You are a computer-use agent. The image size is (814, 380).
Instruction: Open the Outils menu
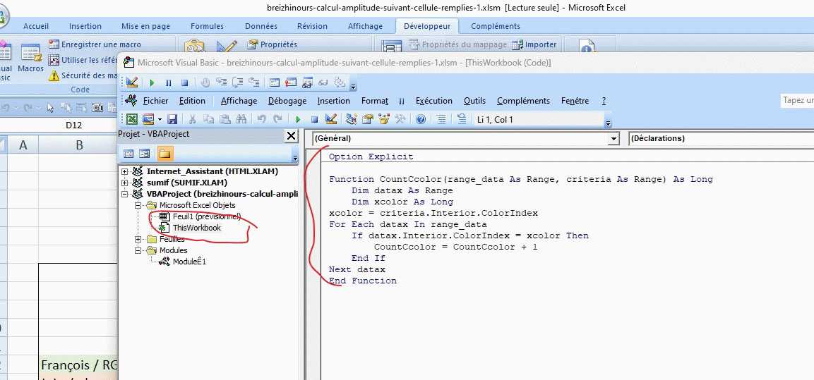474,101
